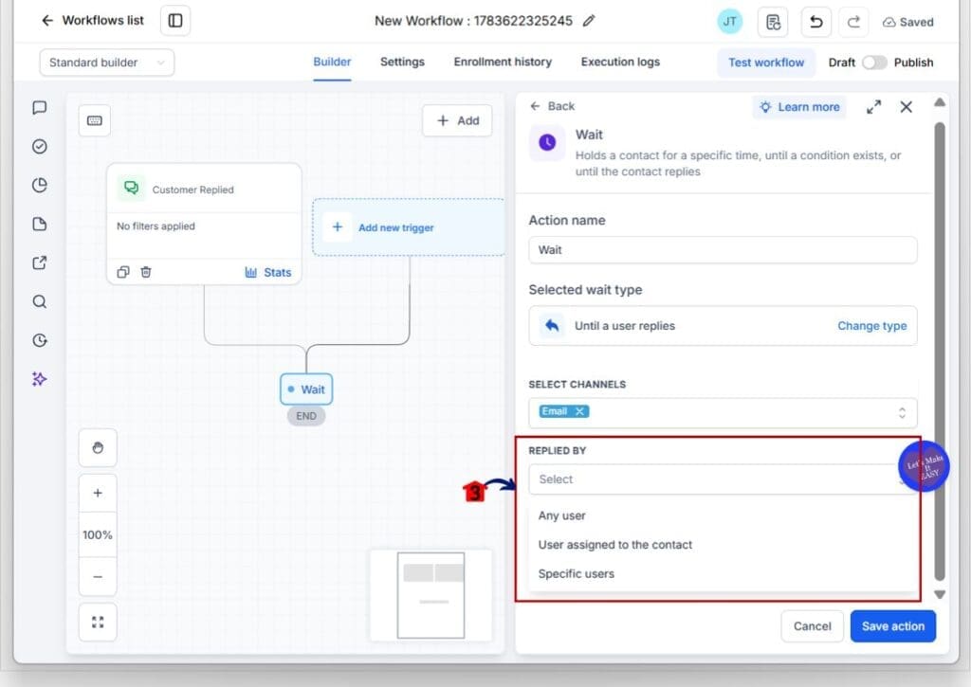
Task: Click Action name input field
Action: click(723, 250)
